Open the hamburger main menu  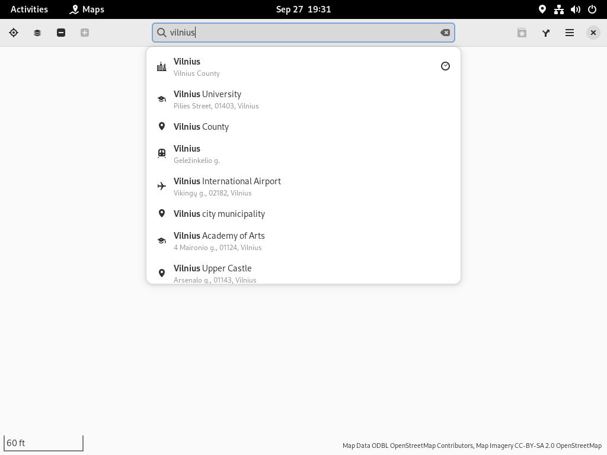[x=570, y=33]
